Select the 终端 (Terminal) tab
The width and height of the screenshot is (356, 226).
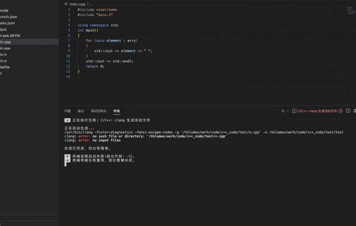[116, 111]
